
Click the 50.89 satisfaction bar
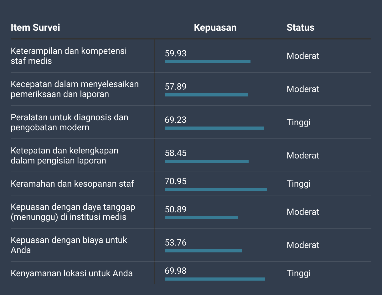coord(201,218)
